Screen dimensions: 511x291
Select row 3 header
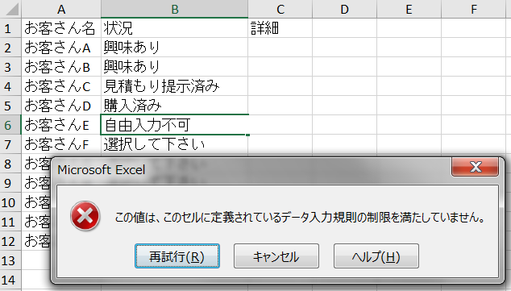10,67
